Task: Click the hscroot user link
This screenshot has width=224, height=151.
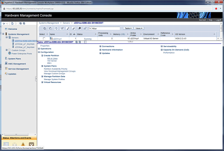Action: tap(202, 20)
